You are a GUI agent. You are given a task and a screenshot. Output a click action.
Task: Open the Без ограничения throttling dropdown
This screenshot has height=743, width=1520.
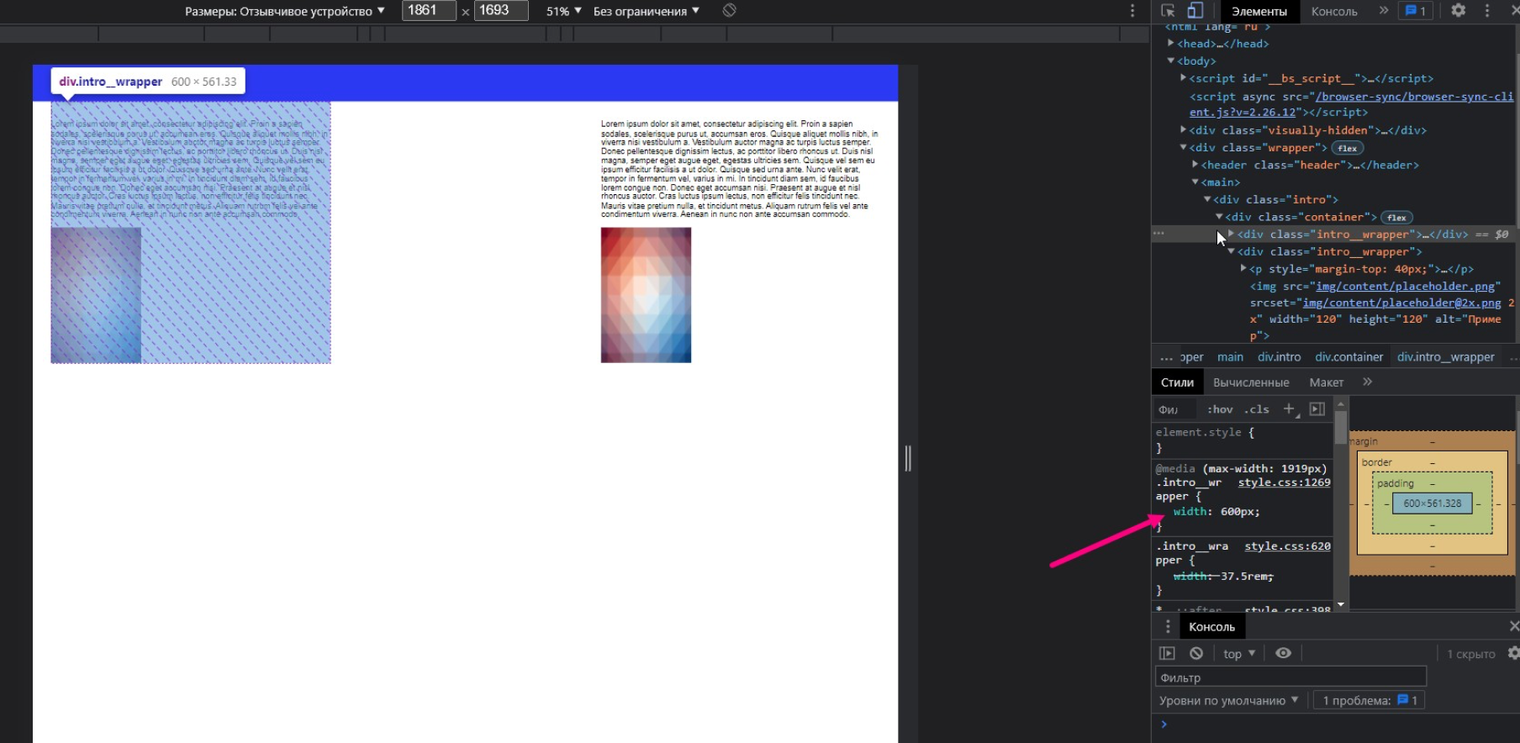646,11
